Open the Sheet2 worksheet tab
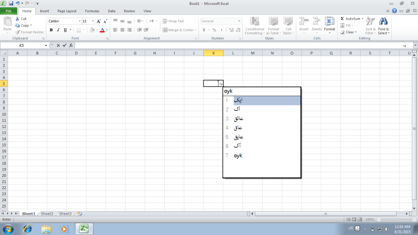This screenshot has width=418, height=235. point(47,214)
